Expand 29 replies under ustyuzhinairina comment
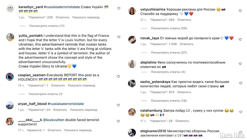The height and width of the screenshot is (139, 247). click(x=169, y=28)
